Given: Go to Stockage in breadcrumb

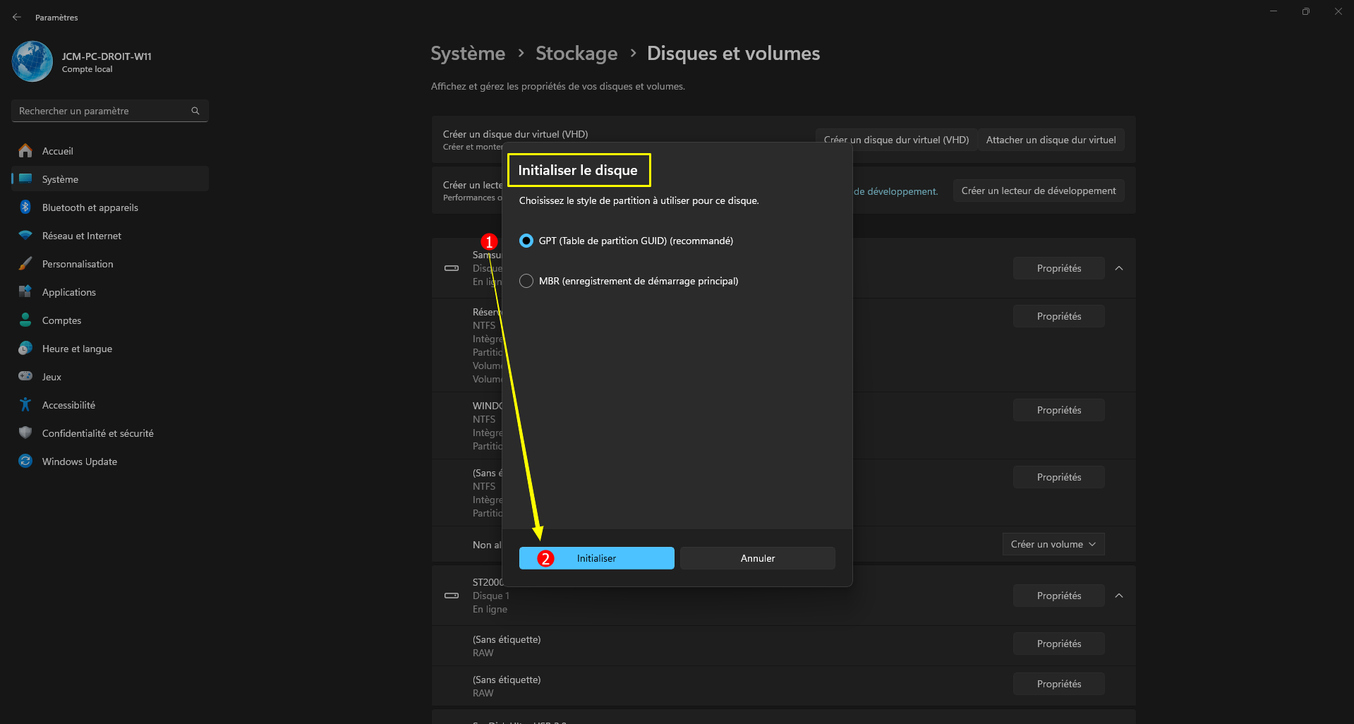Looking at the screenshot, I should (576, 54).
